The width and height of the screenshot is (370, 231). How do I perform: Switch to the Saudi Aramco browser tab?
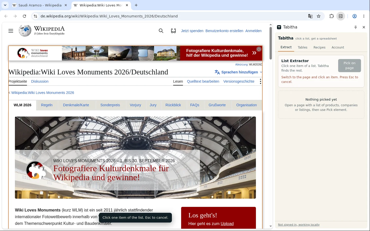pyautogui.click(x=40, y=5)
